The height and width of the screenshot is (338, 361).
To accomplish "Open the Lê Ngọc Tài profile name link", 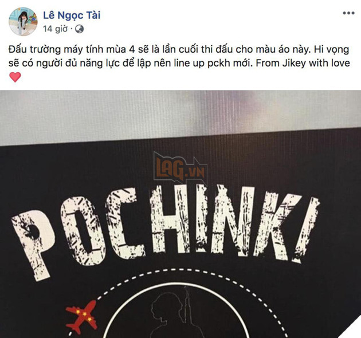I will coord(72,15).
